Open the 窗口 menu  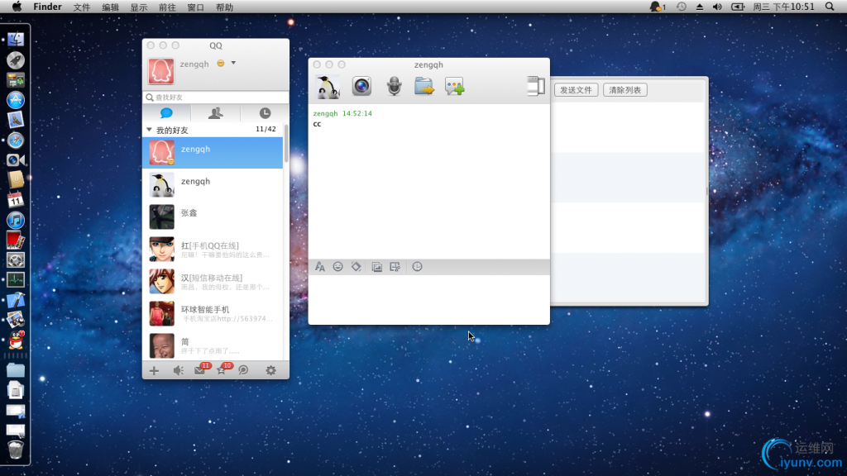click(195, 7)
